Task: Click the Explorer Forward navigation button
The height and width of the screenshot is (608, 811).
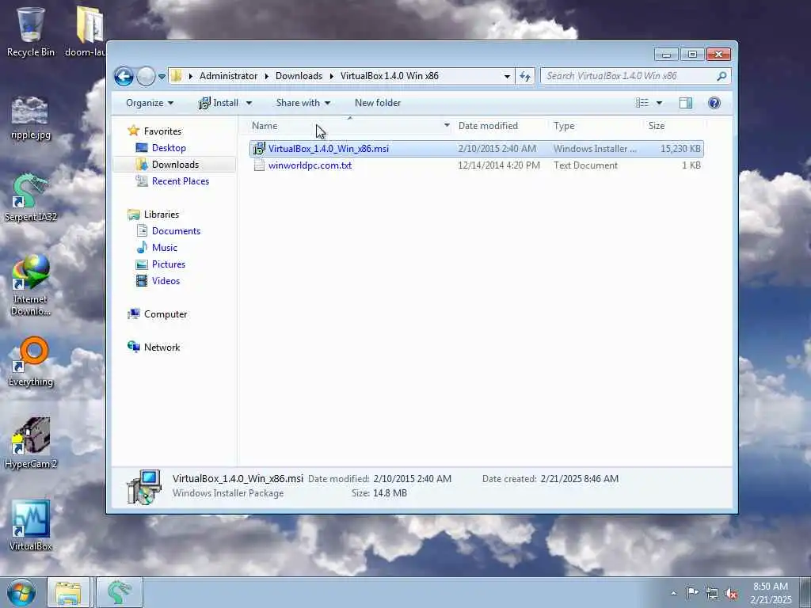Action: [x=146, y=76]
